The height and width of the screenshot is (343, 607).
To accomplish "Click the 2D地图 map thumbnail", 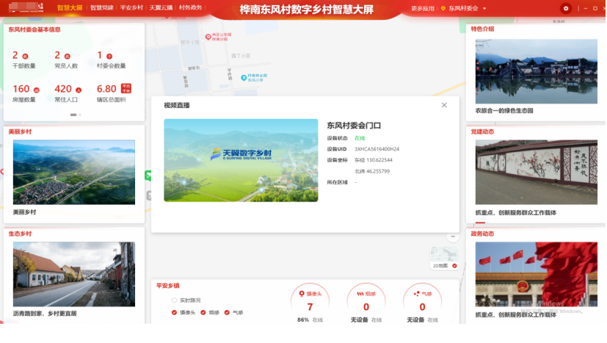I will (x=444, y=254).
